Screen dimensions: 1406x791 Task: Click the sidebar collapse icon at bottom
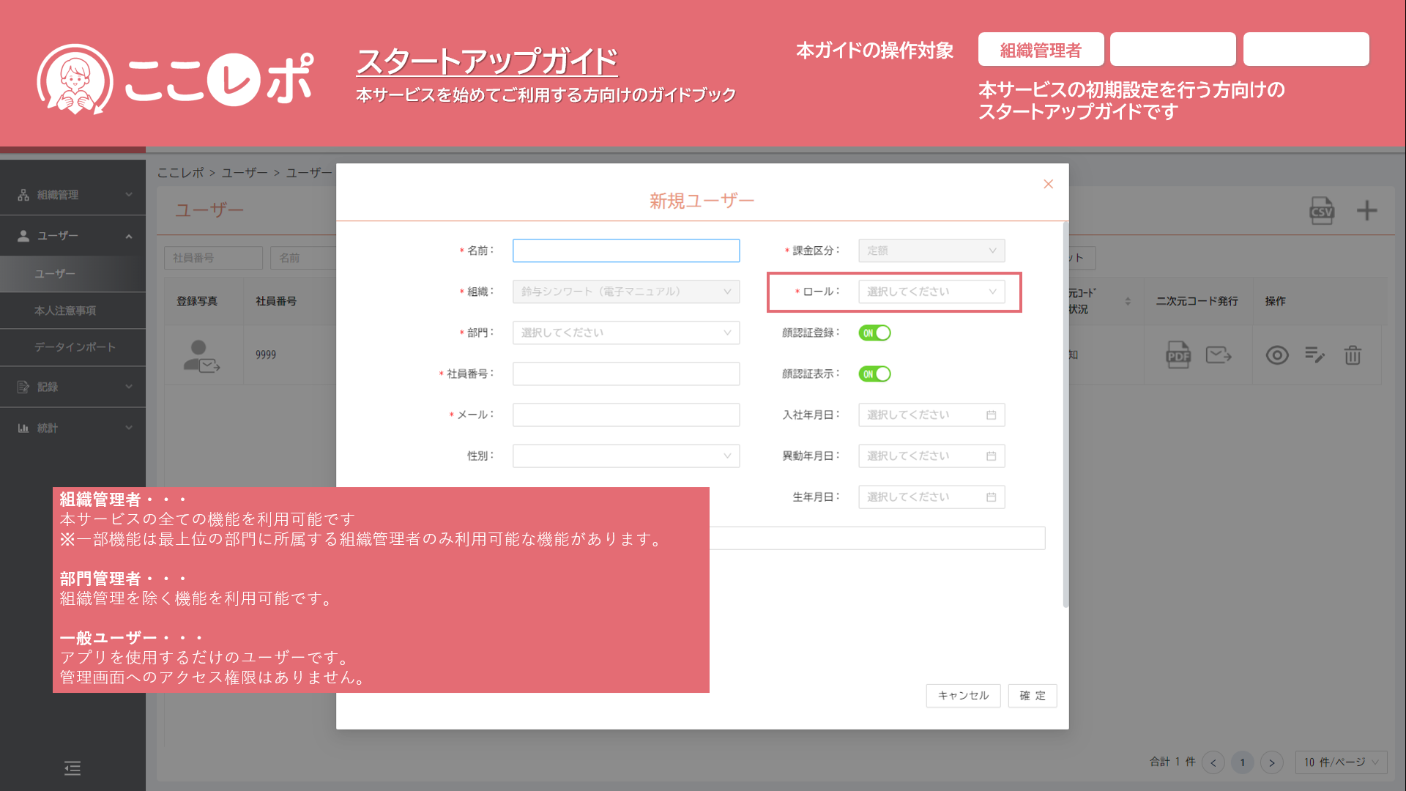pyautogui.click(x=72, y=768)
